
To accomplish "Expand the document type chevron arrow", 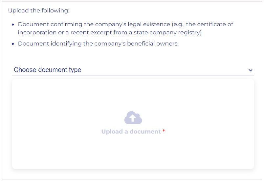I will coord(251,70).
